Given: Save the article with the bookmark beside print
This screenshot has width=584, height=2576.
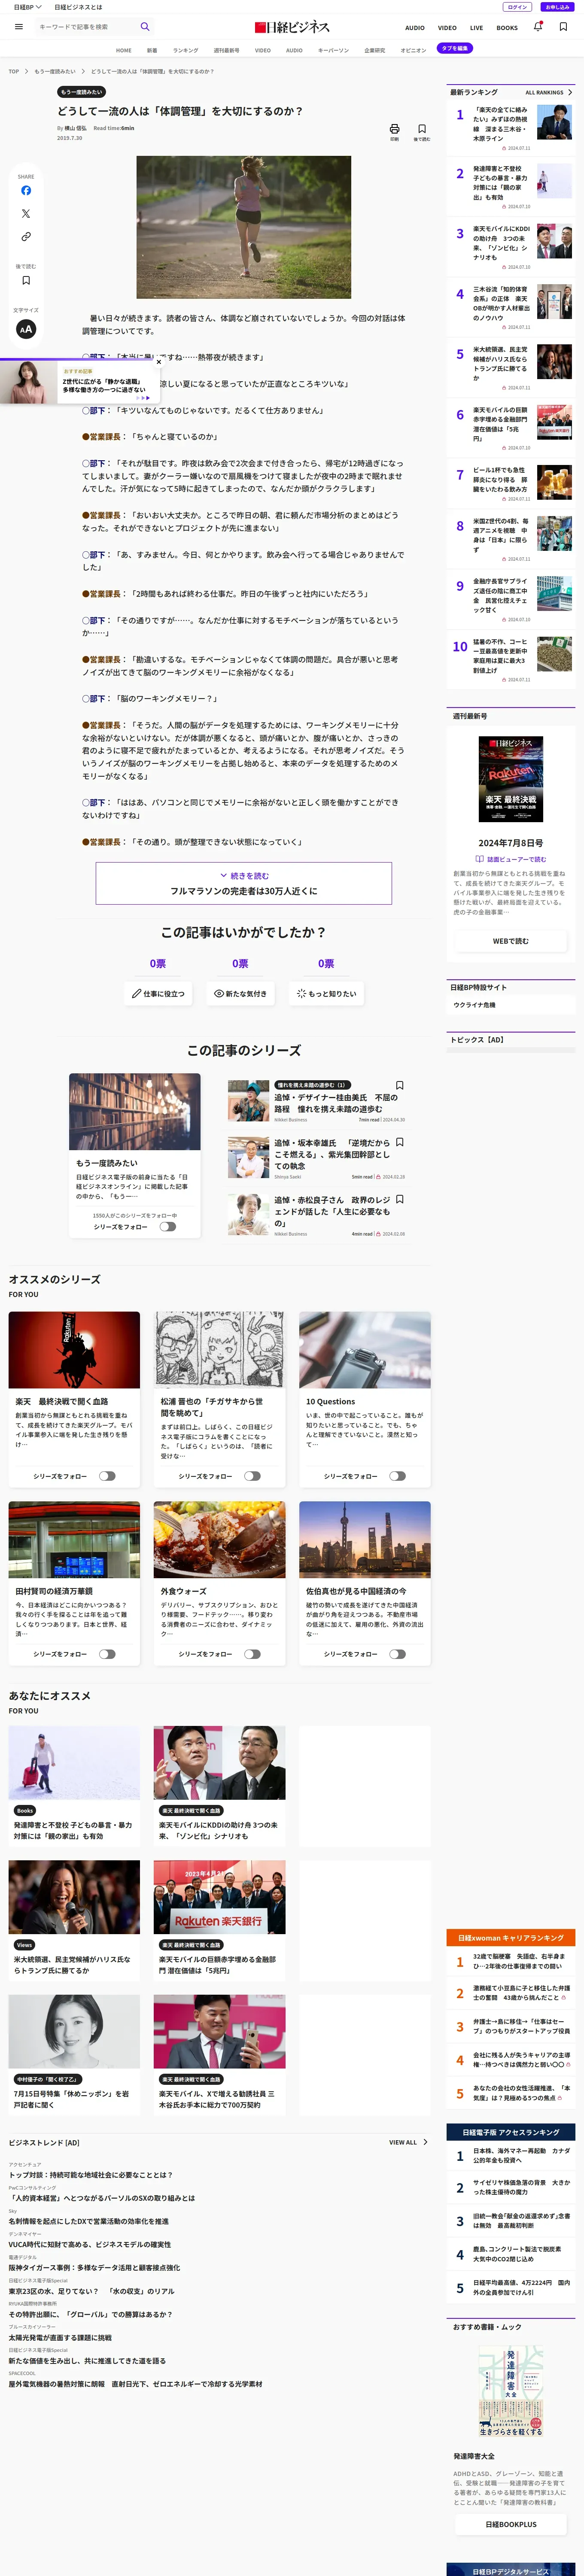Looking at the screenshot, I should (x=422, y=129).
